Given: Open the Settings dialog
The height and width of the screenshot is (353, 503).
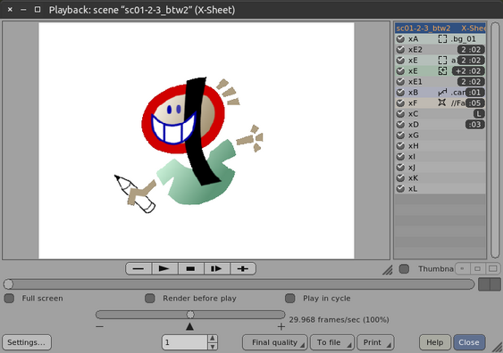Looking at the screenshot, I should (27, 342).
